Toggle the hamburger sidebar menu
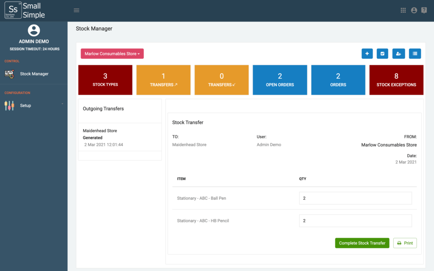This screenshot has width=434, height=271. (76, 11)
